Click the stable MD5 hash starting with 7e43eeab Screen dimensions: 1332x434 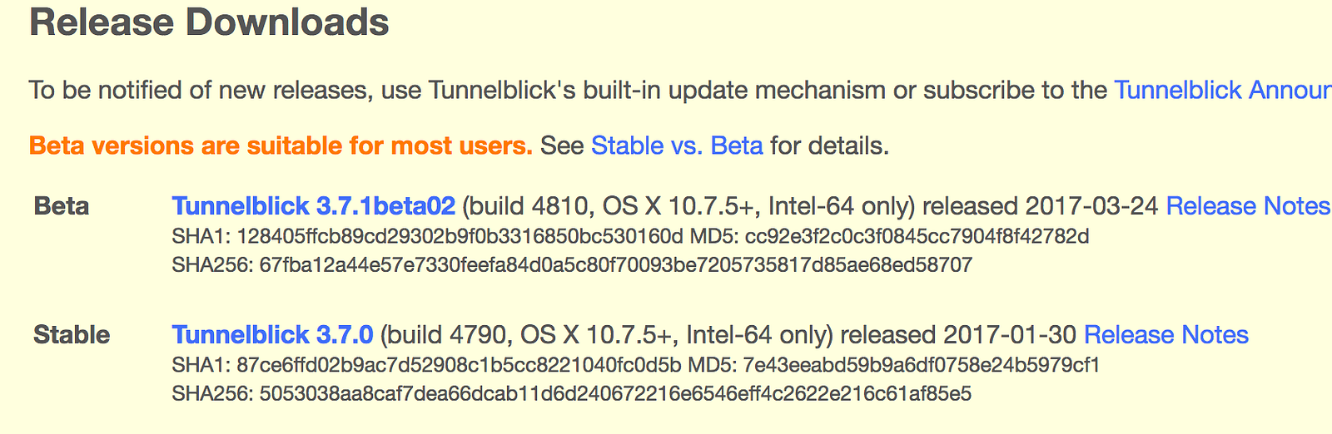(921, 365)
